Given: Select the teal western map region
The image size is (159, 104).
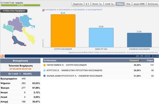Looking at the screenshot, I should [8, 28].
